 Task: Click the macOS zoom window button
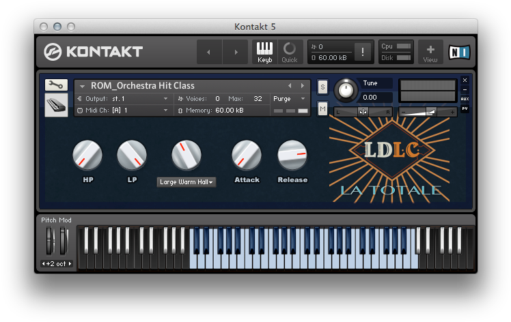pyautogui.click(x=71, y=27)
